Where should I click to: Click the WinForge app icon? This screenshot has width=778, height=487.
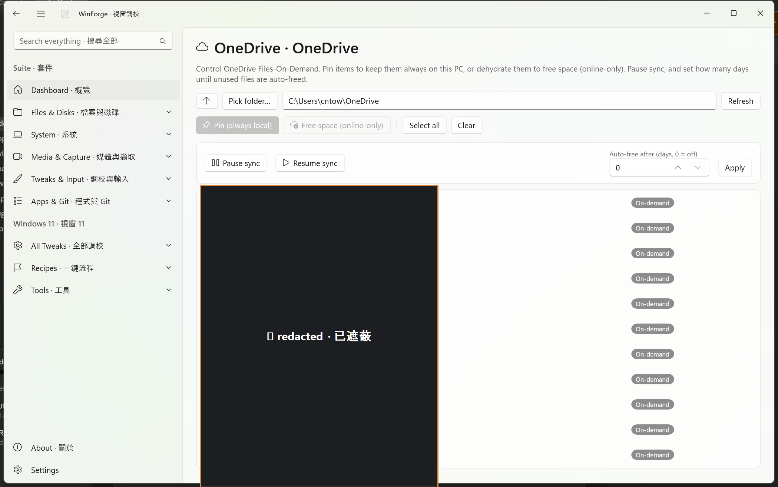[65, 14]
